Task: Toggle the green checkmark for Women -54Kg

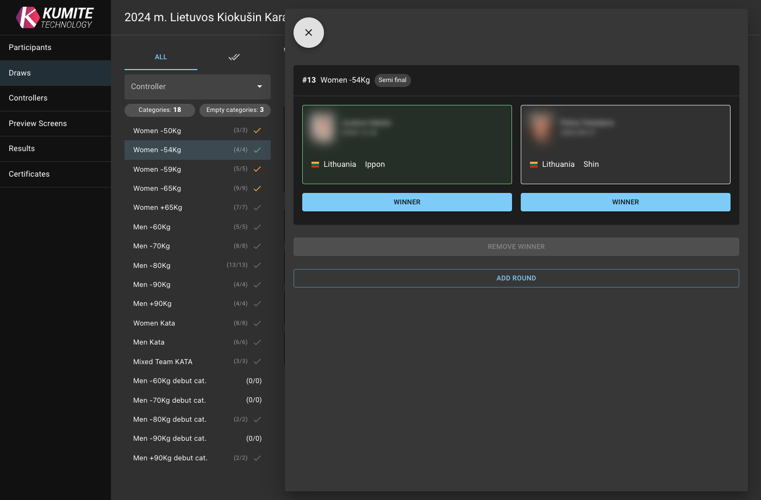Action: pyautogui.click(x=257, y=149)
